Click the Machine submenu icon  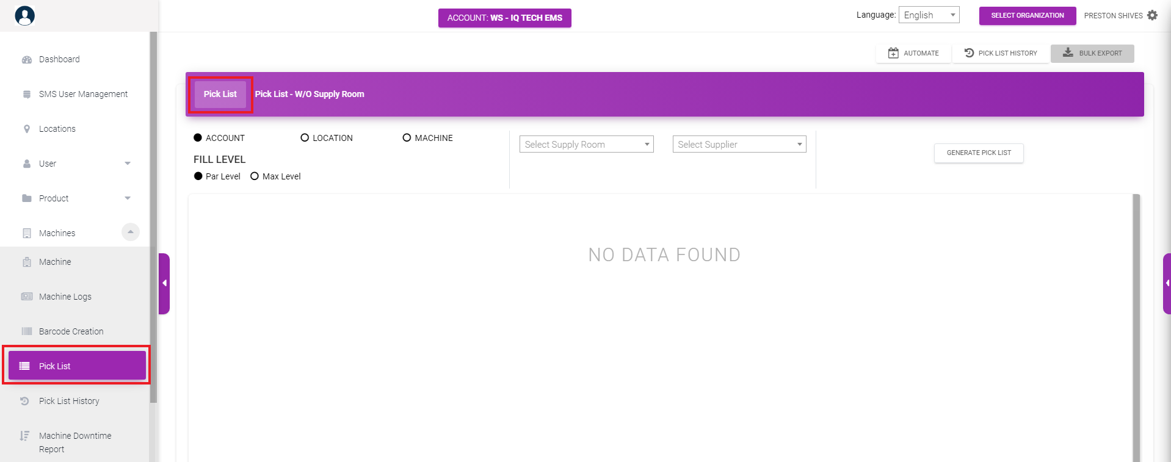(27, 262)
